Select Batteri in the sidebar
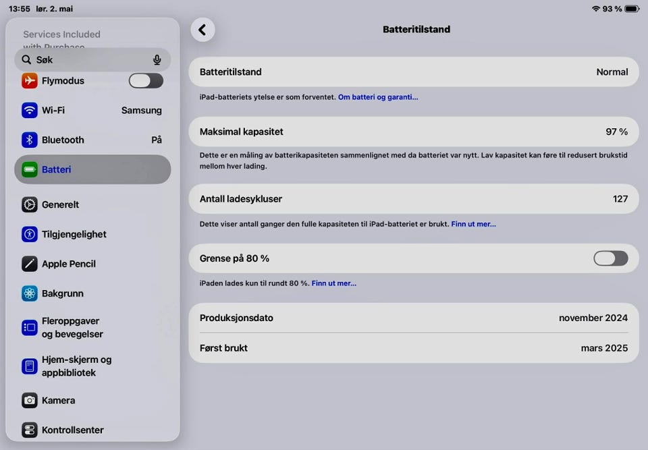This screenshot has width=648, height=450. click(92, 169)
